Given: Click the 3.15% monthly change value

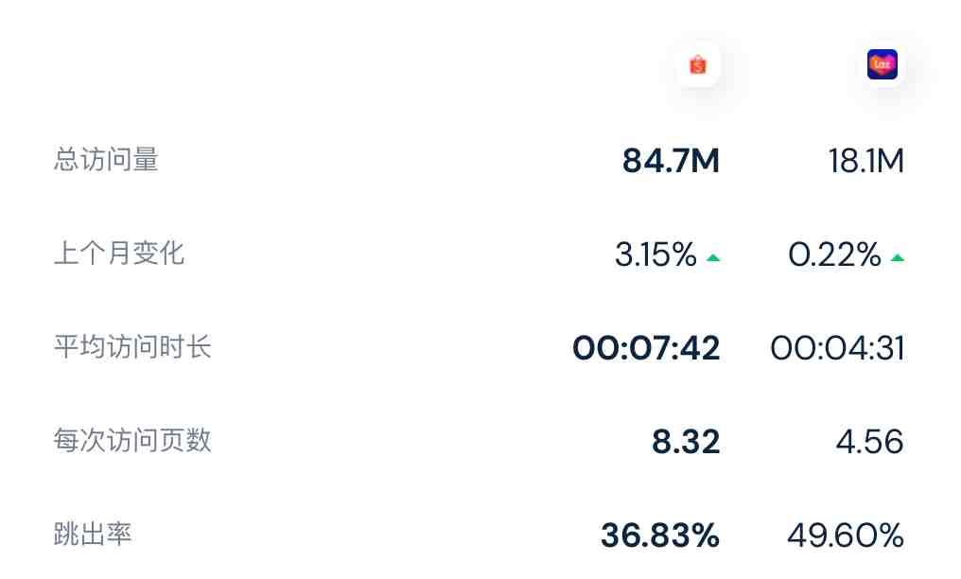Looking at the screenshot, I should (x=655, y=254).
